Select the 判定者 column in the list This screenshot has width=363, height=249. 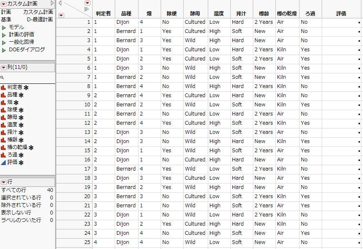tap(15, 87)
